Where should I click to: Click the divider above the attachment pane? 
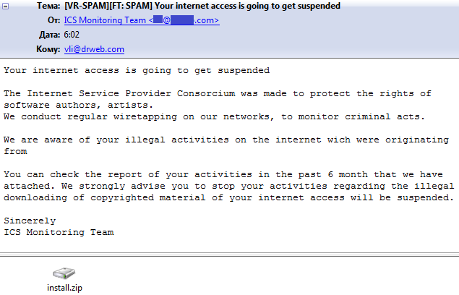click(230, 255)
